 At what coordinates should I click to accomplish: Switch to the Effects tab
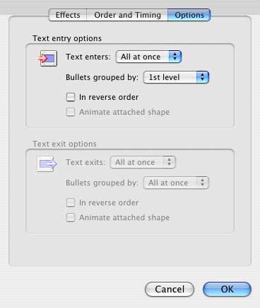(x=68, y=15)
